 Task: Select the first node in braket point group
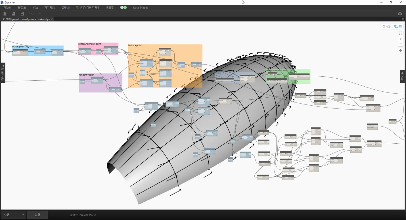pyautogui.click(x=20, y=52)
